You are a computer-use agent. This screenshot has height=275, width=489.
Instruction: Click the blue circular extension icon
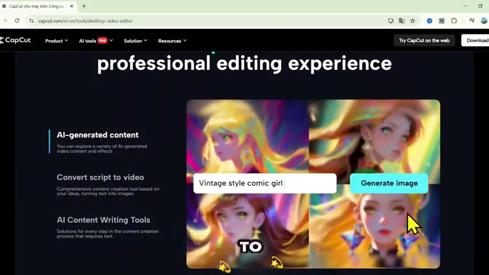click(x=429, y=21)
